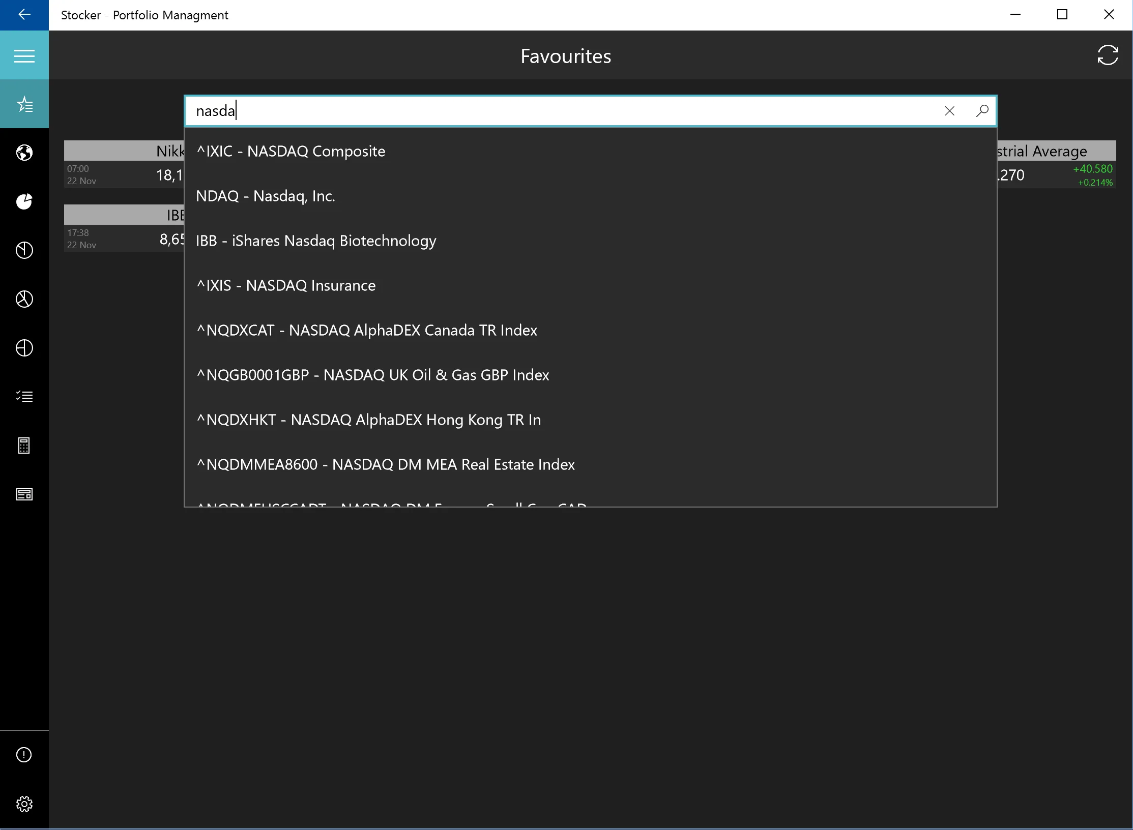This screenshot has height=830, width=1133.
Task: Select ^NQDMMEA8600 MEA Real Estate Index
Action: coord(590,464)
